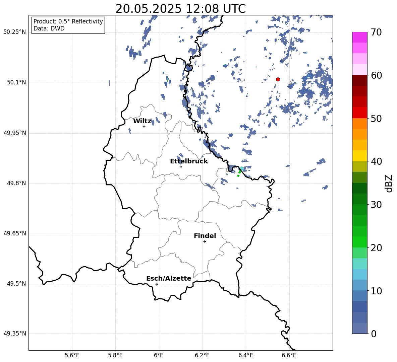397x362 pixels.
Task: Click the 50.1°N latitude label
Action: pos(16,83)
